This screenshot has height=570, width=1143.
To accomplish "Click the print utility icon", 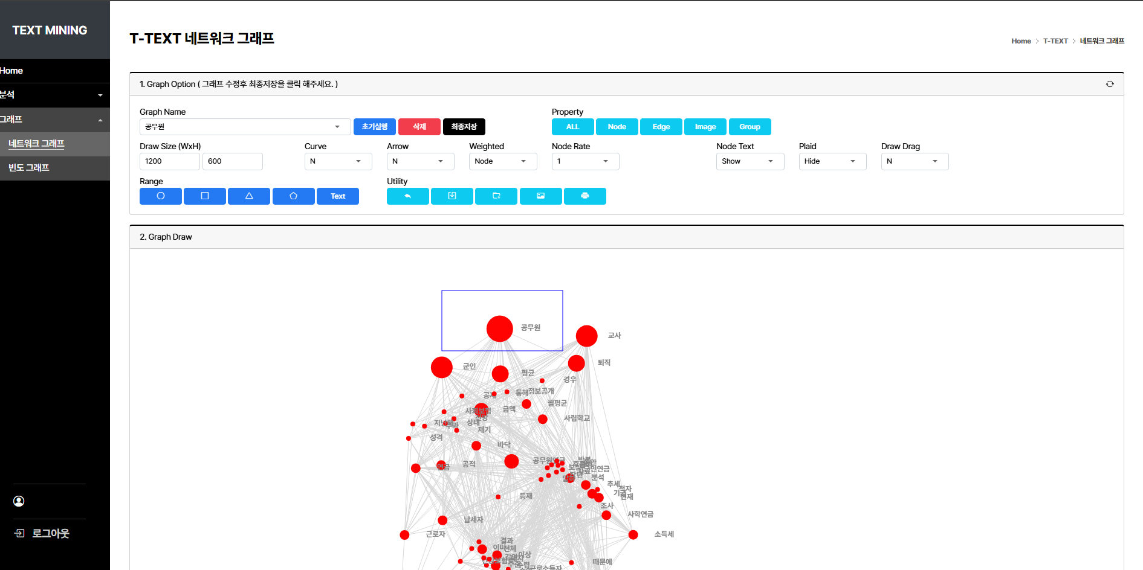I will point(584,196).
